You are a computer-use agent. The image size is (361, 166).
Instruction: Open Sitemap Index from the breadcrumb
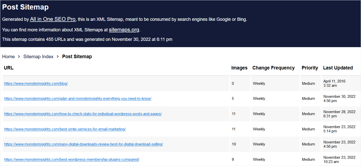[38, 56]
